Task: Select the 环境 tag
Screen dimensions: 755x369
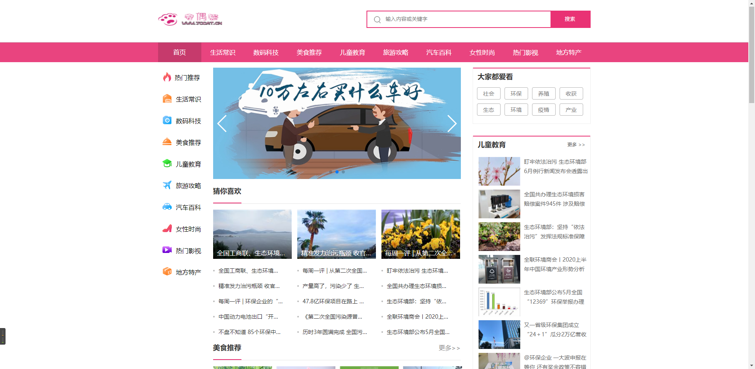Action: pos(516,110)
